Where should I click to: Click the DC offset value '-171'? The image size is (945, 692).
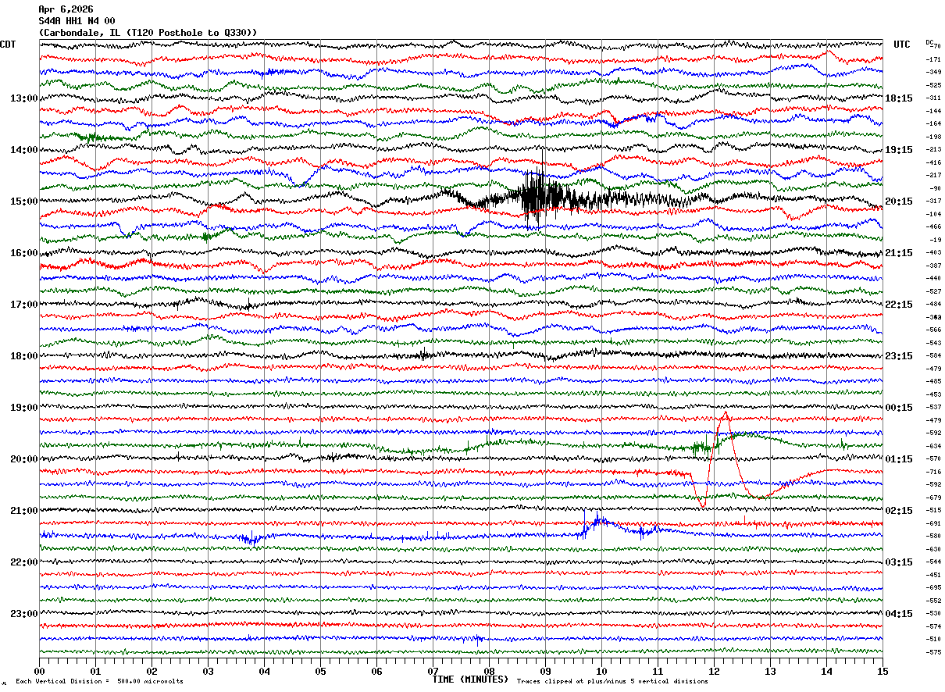[933, 59]
